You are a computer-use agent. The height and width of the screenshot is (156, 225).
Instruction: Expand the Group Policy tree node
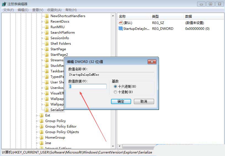click(x=37, y=121)
